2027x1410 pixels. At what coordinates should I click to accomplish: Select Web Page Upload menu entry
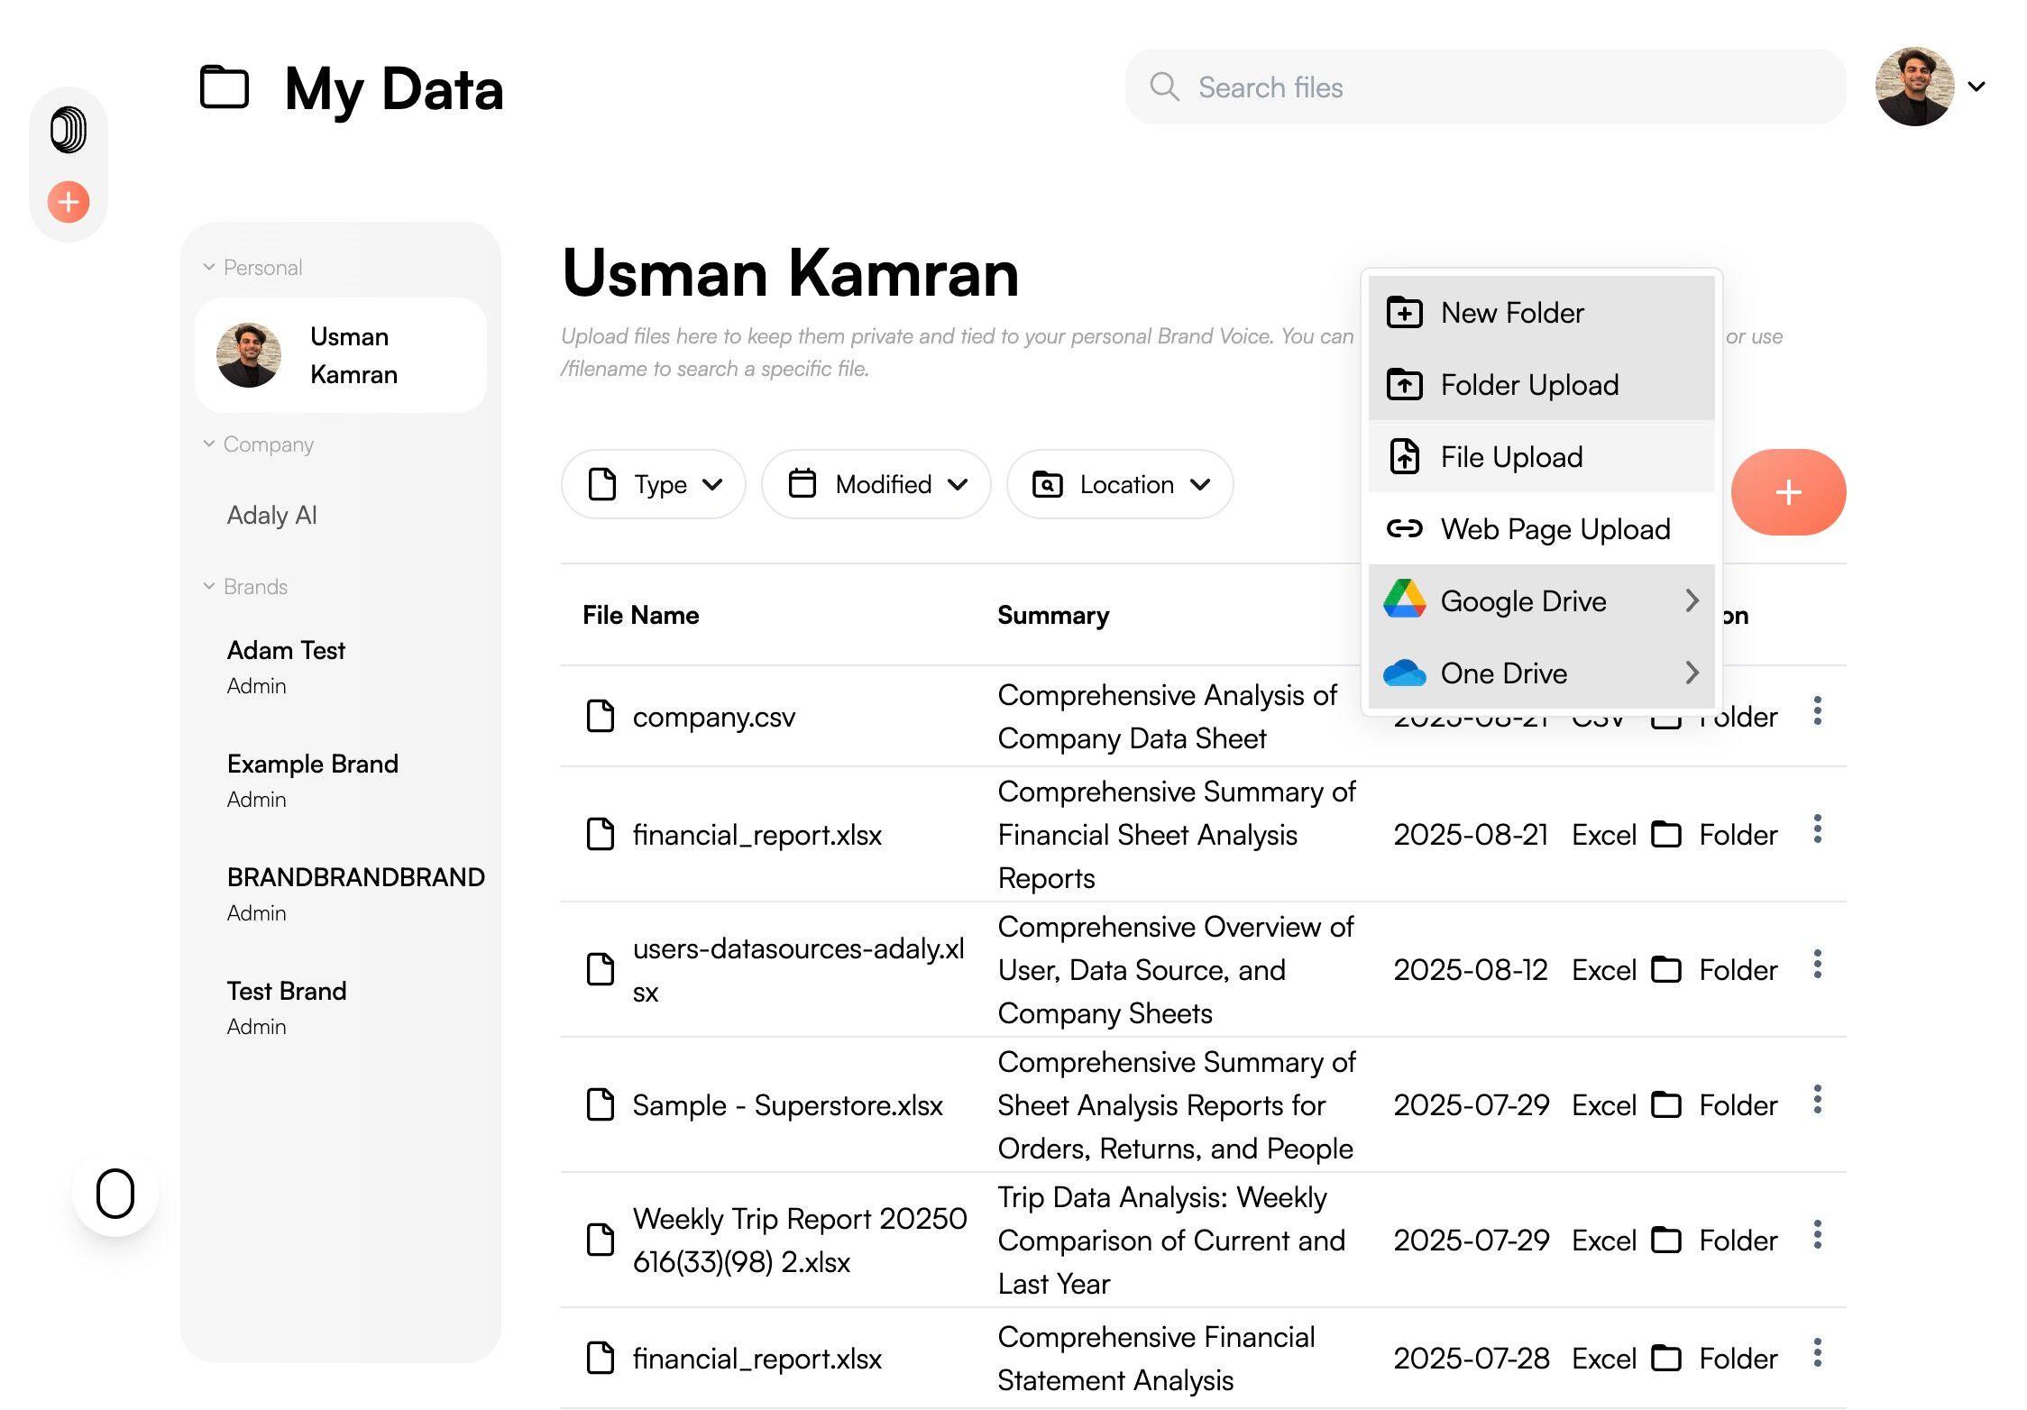coord(1555,529)
